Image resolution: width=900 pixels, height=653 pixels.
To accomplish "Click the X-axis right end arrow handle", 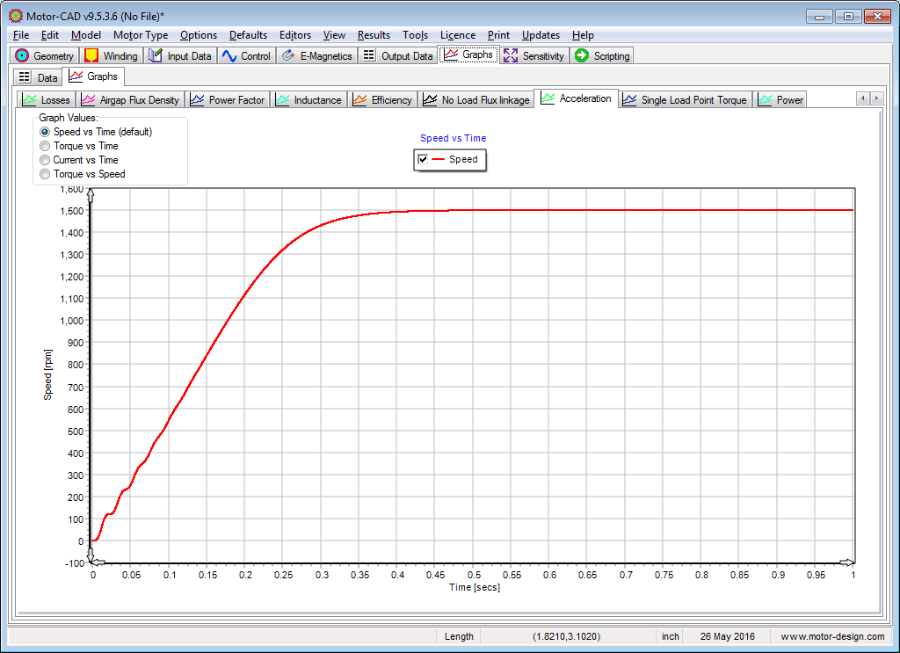I will point(847,562).
